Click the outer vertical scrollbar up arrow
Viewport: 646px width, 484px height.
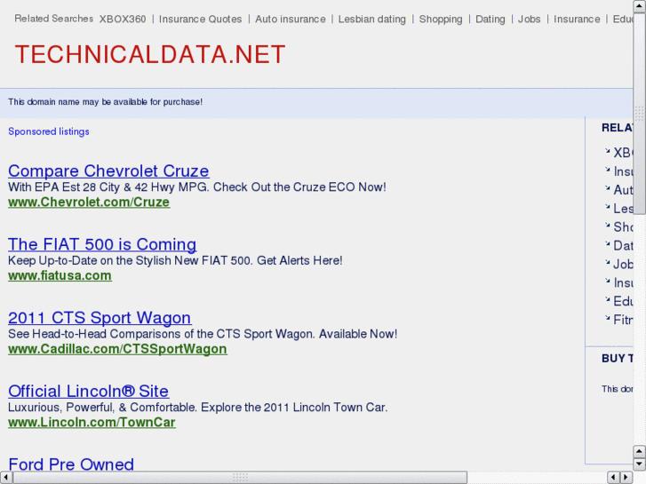(640, 6)
